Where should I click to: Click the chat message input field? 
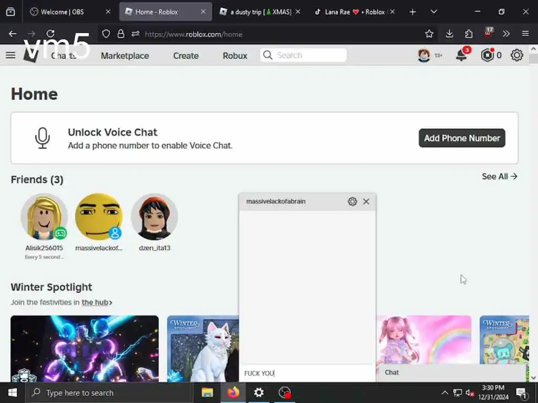click(x=307, y=373)
